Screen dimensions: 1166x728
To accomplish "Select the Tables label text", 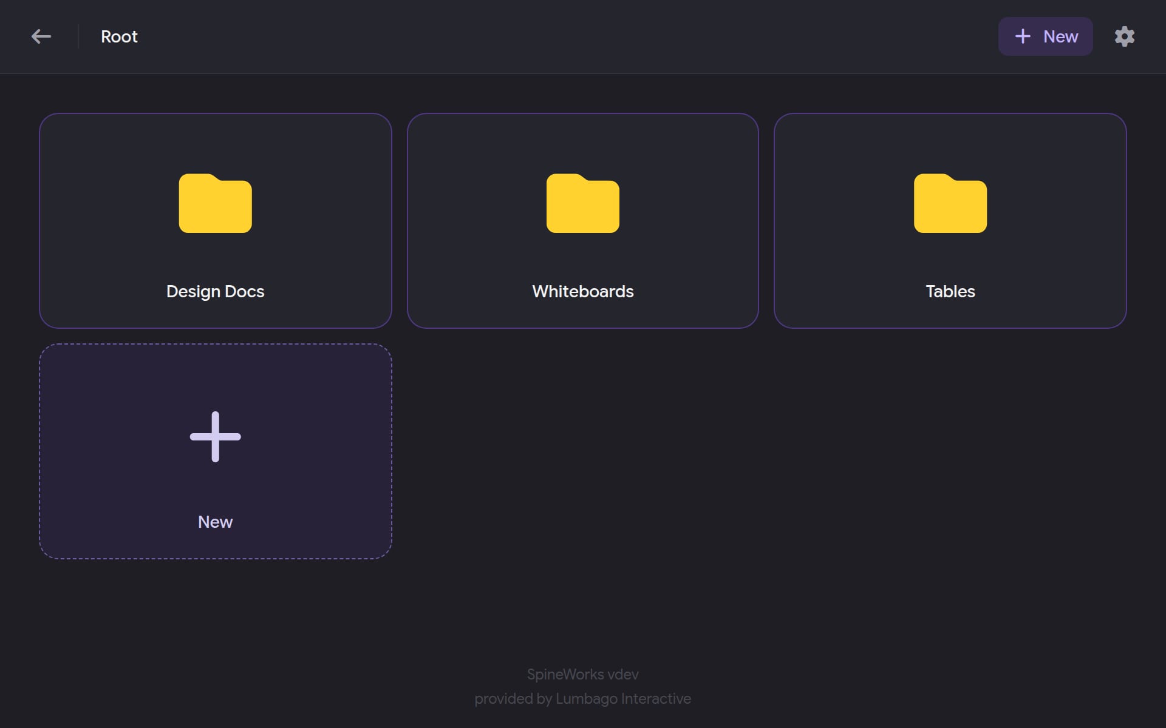I will (x=950, y=291).
